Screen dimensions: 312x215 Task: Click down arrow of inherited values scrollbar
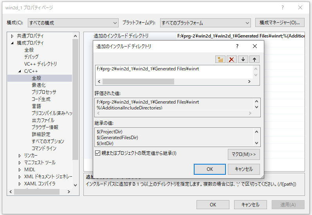pos(256,143)
